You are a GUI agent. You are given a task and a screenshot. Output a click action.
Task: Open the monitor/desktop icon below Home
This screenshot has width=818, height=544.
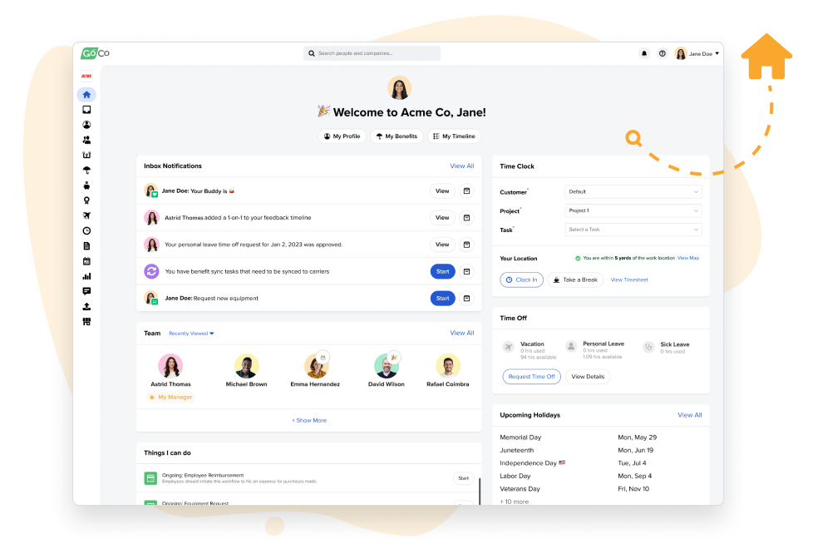tap(86, 109)
